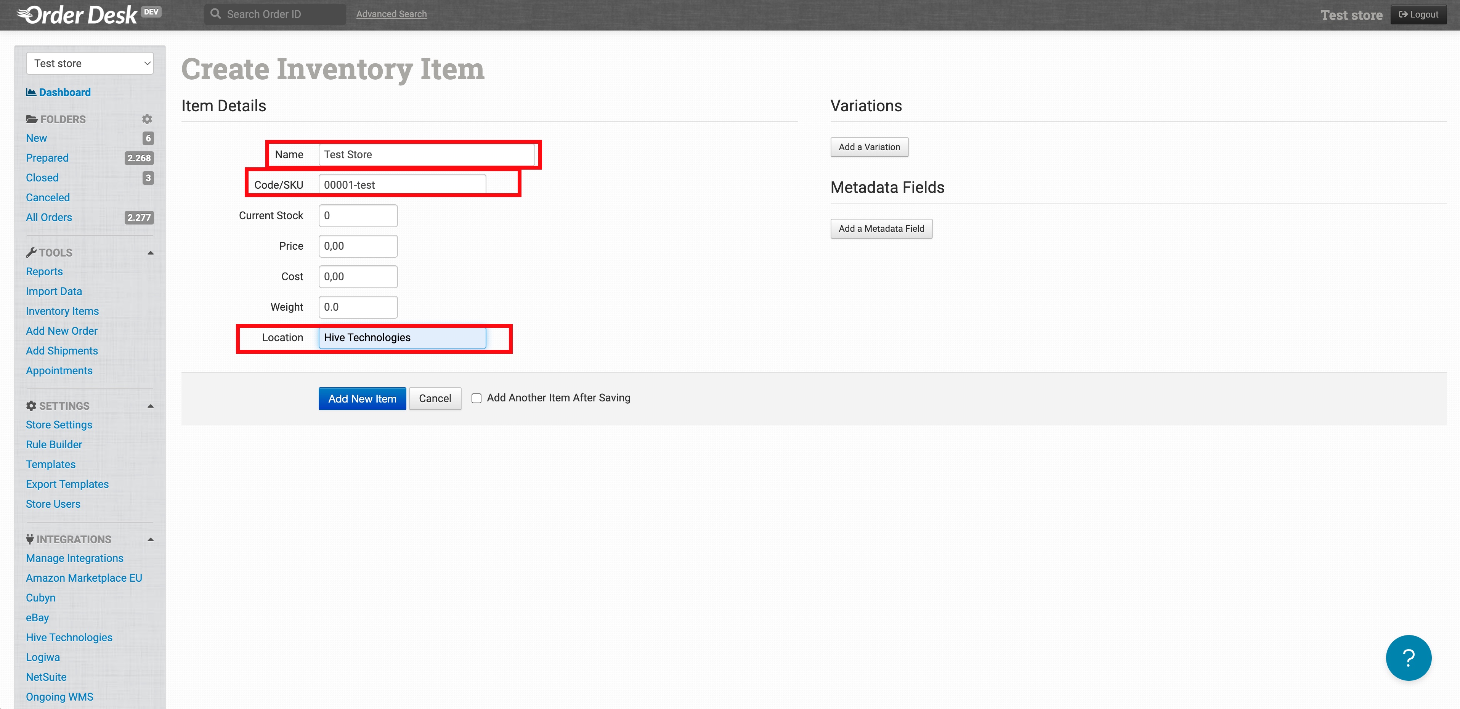
Task: Click the Folders settings gear icon
Action: pyautogui.click(x=147, y=119)
